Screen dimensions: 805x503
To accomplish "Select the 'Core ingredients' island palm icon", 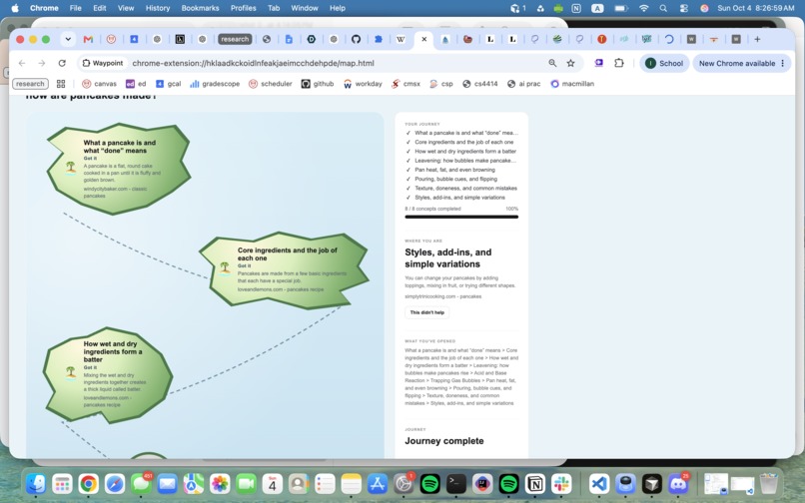I will tap(225, 267).
